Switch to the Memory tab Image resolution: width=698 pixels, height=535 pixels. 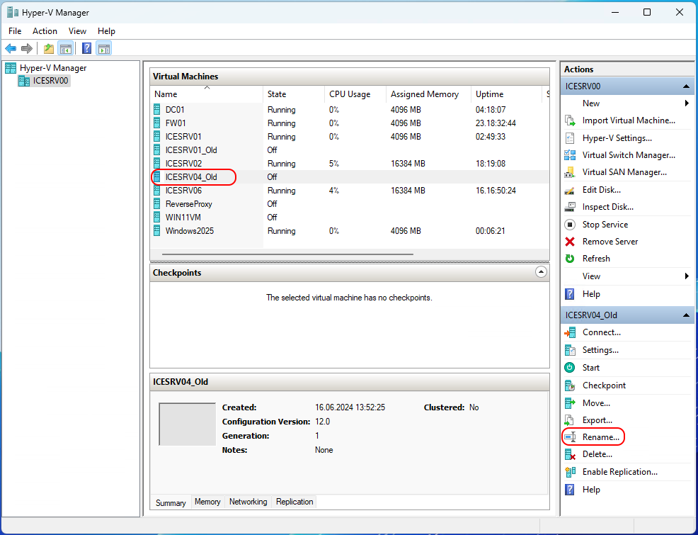pos(207,502)
